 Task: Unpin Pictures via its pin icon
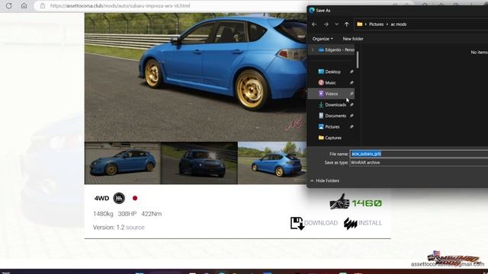pyautogui.click(x=352, y=127)
